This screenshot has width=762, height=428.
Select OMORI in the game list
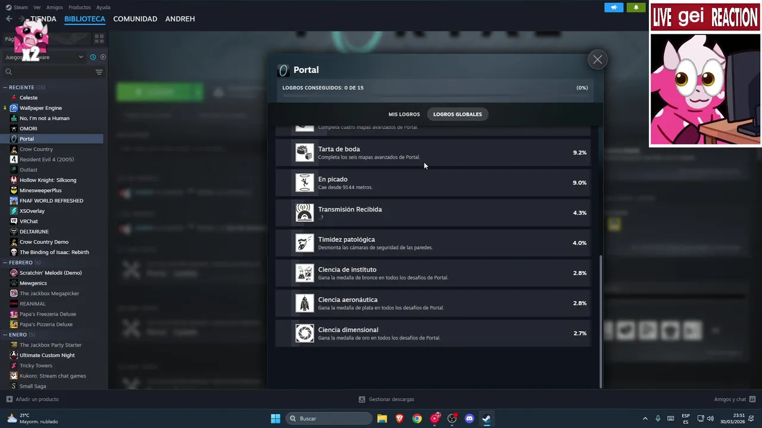(x=28, y=128)
